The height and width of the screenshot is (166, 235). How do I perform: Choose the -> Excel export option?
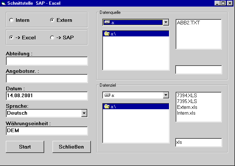tap(11, 37)
